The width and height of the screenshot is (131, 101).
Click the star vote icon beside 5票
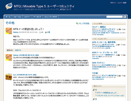click(x=46, y=32)
